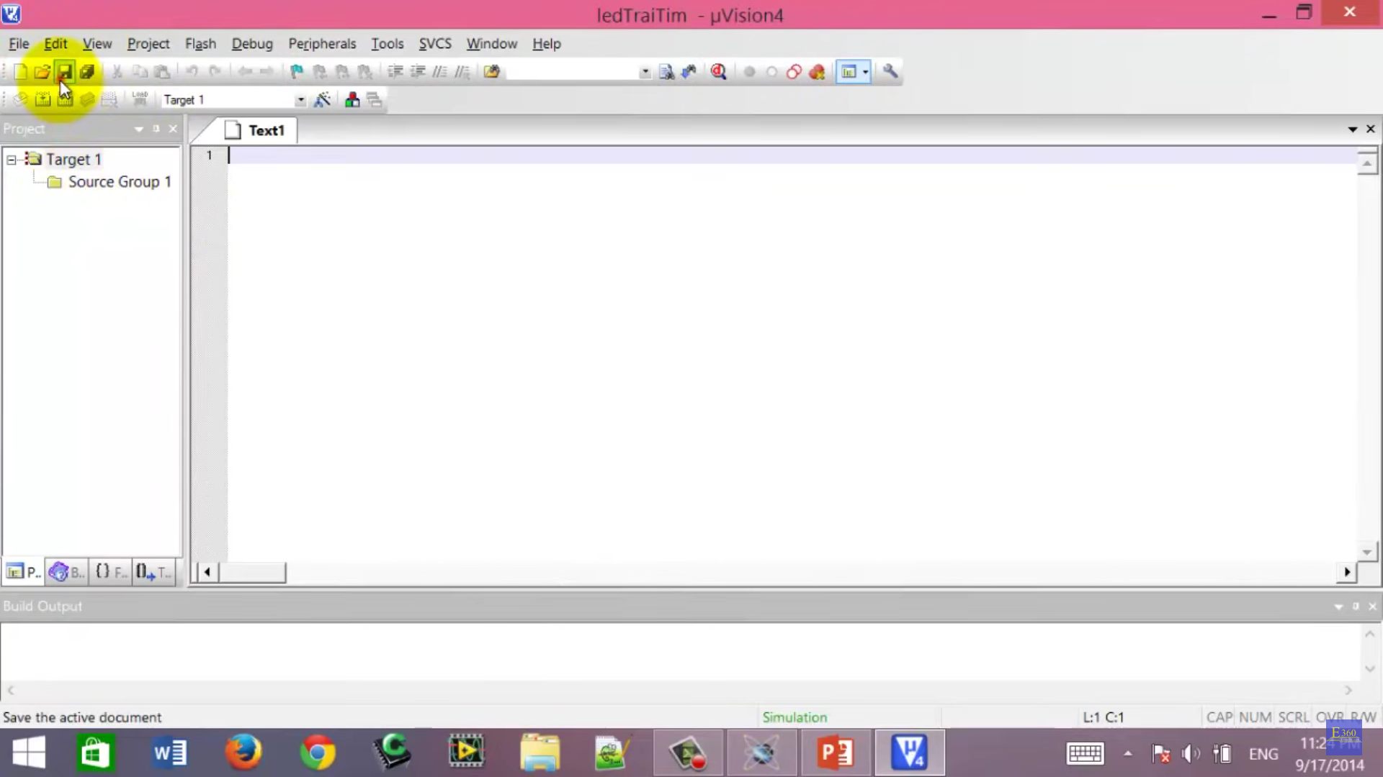Switch to the Books panel tab
The height and width of the screenshot is (777, 1383).
[x=66, y=572]
